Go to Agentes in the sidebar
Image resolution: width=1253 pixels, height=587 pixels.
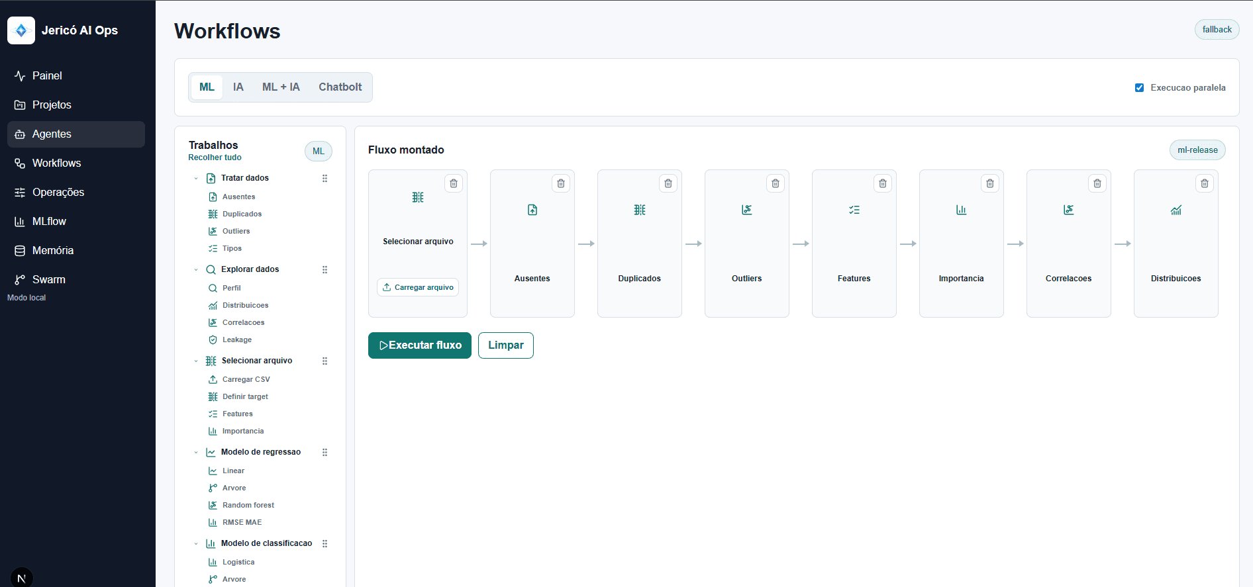(x=76, y=134)
